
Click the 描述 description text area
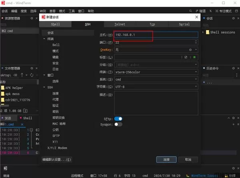[156, 103]
